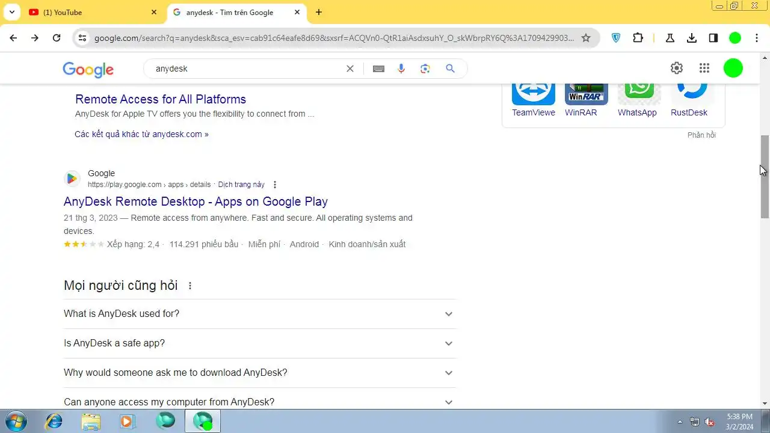Open Google quick settings gear

[x=677, y=68]
